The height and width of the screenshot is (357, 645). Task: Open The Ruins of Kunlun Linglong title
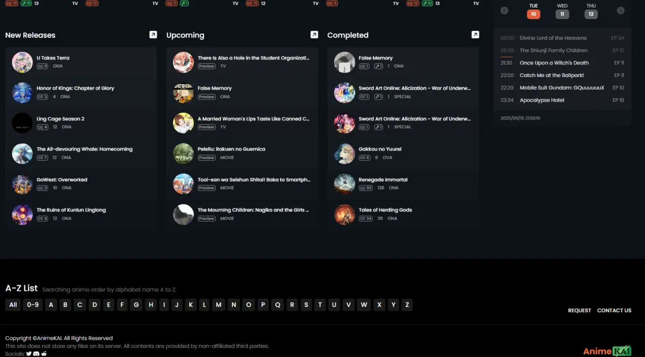71,210
